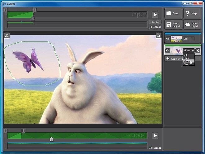Click the "10 seconds" label under Refine
Image resolution: width=205 pixels, height=154 pixels.
(x=155, y=27)
